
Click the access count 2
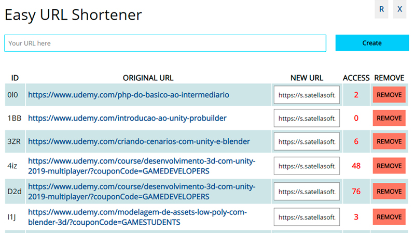click(356, 95)
